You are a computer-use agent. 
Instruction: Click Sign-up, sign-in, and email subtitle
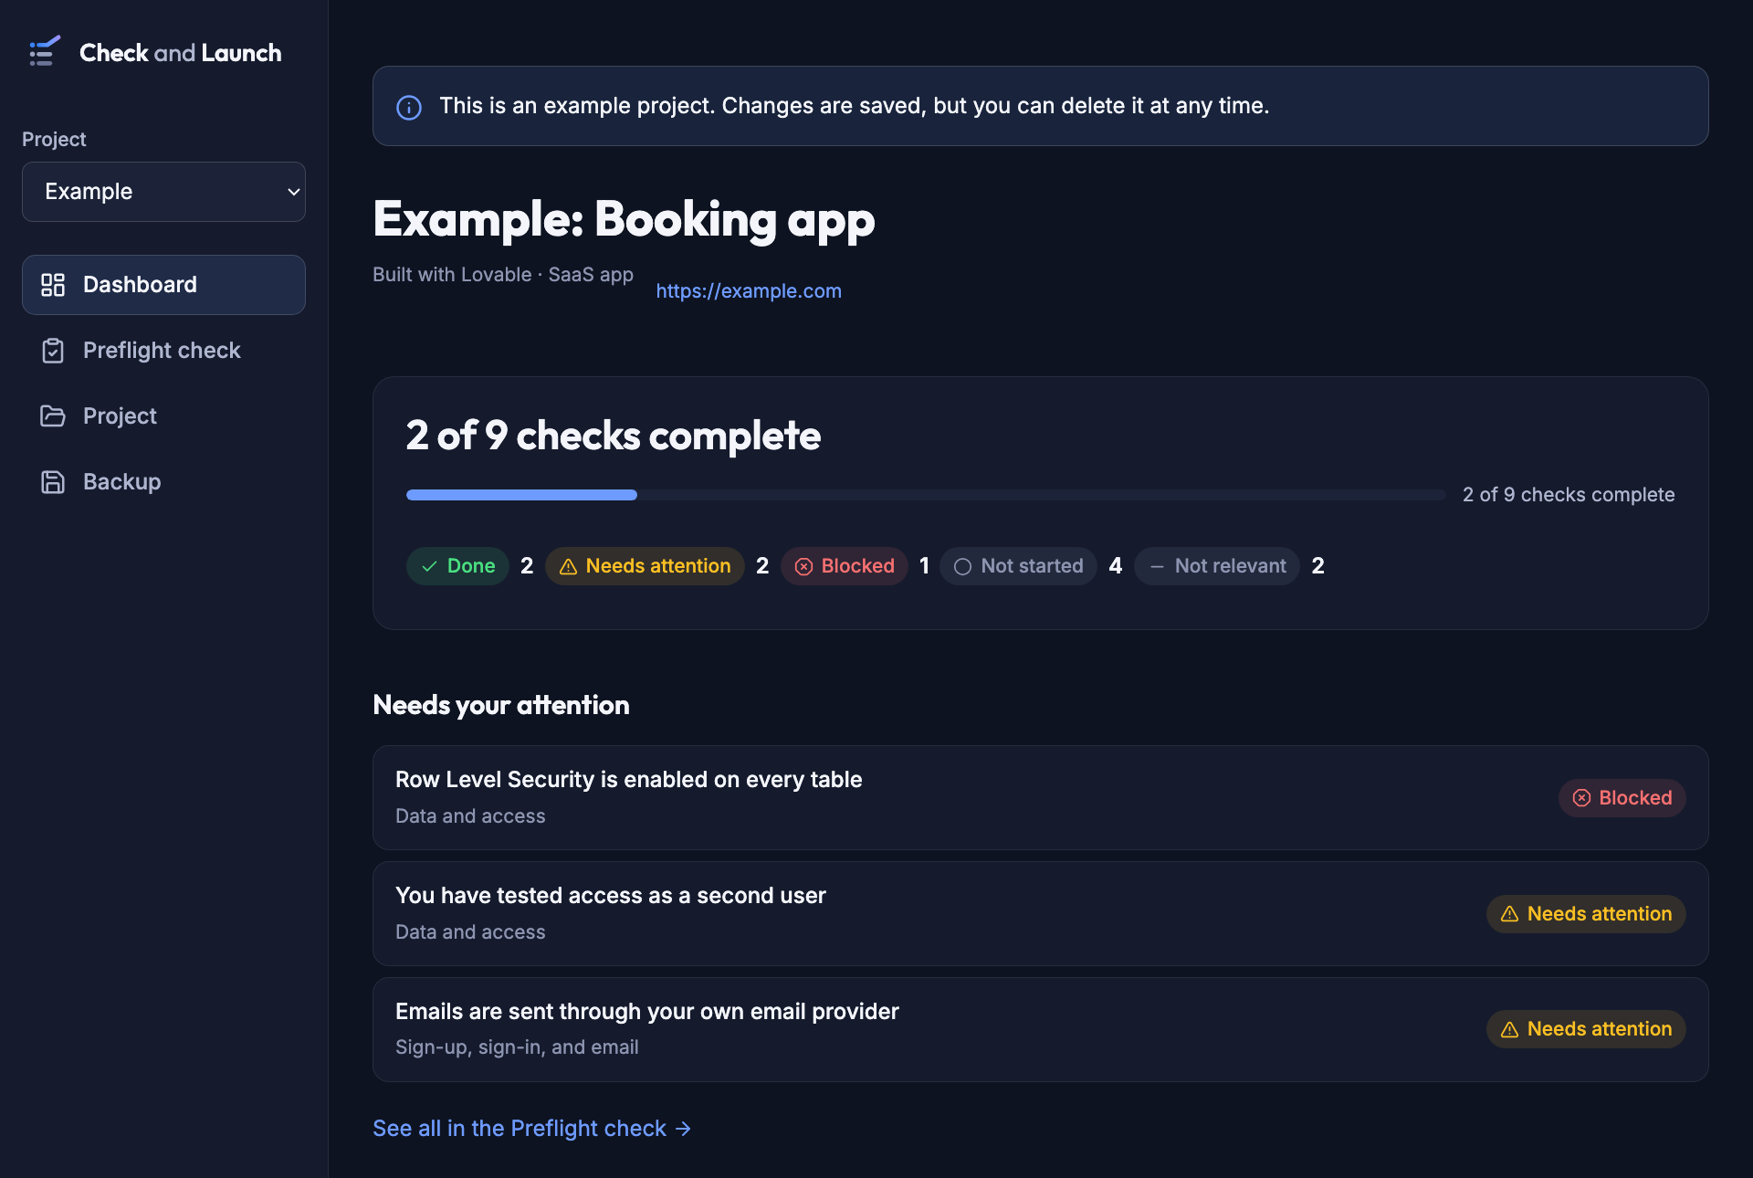517,1047
